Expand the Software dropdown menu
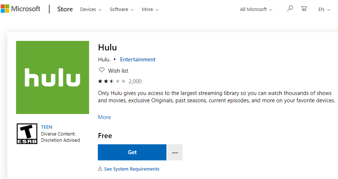This screenshot has height=179, width=338. [122, 9]
